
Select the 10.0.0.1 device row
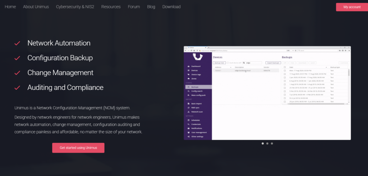click(x=246, y=71)
